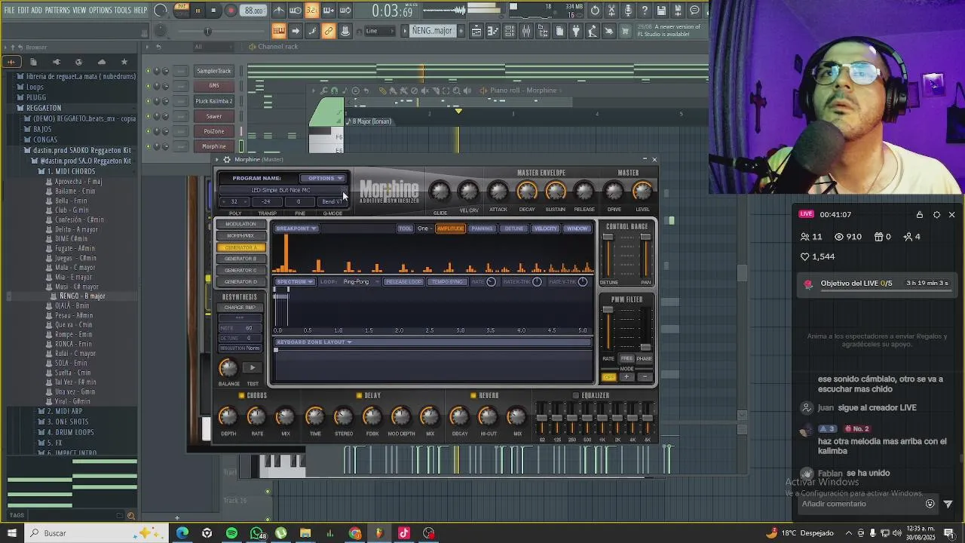Screen dimensions: 965x543
Task: Click the Control Range Pan slider
Action: coord(645,256)
